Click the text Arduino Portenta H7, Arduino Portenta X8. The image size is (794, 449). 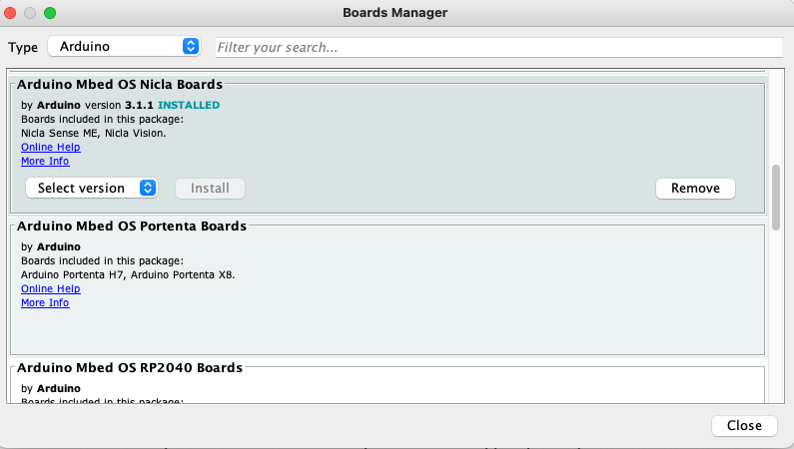pos(128,274)
